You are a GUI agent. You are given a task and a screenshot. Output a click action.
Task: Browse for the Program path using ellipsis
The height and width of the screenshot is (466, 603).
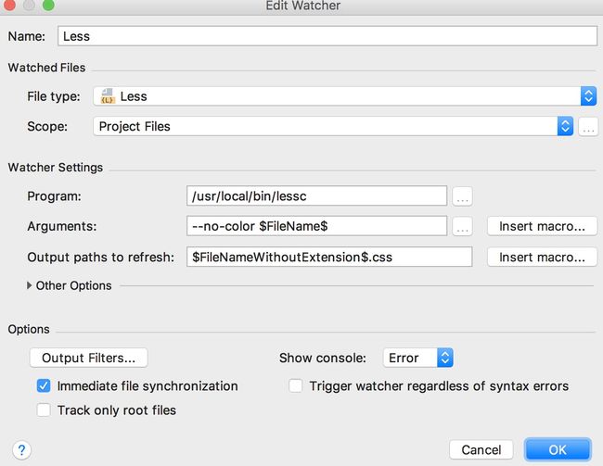point(462,196)
